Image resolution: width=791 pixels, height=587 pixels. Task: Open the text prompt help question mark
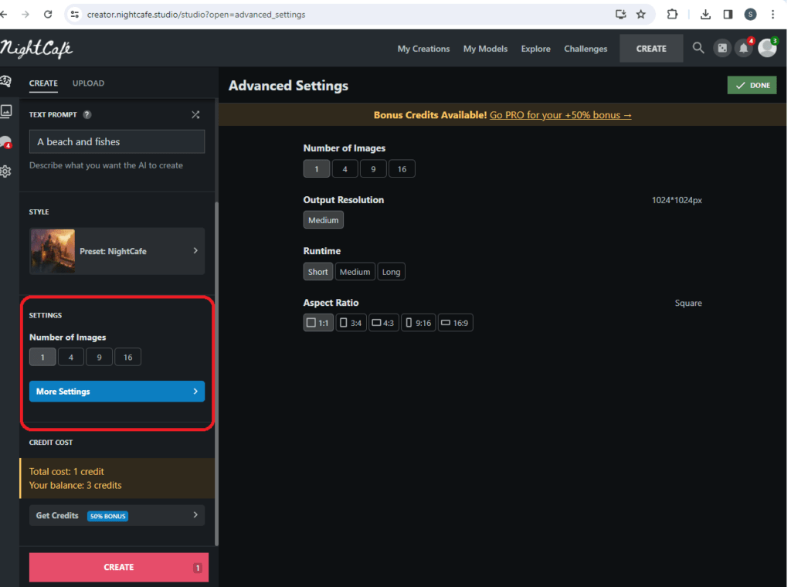(87, 114)
